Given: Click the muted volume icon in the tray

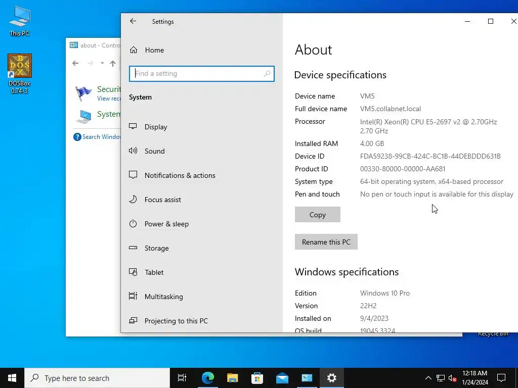Looking at the screenshot, I should (452, 378).
